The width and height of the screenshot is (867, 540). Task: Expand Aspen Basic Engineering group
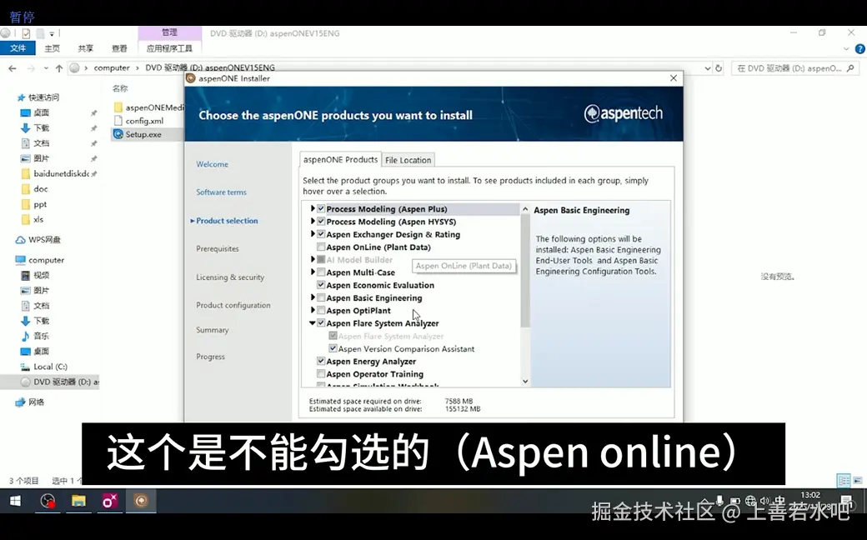pyautogui.click(x=313, y=297)
